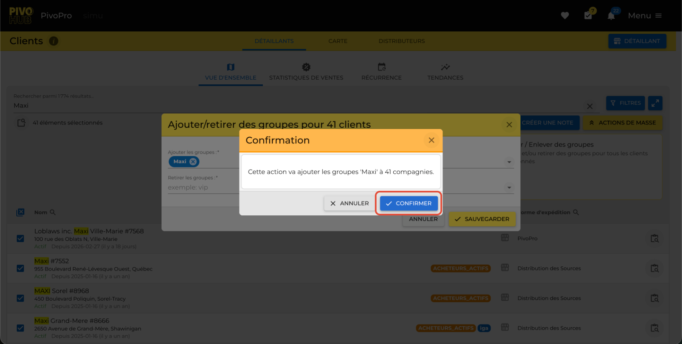Click the store icon beside PivoPro distributor
Viewport: 682px width, 344px height.
click(x=505, y=238)
